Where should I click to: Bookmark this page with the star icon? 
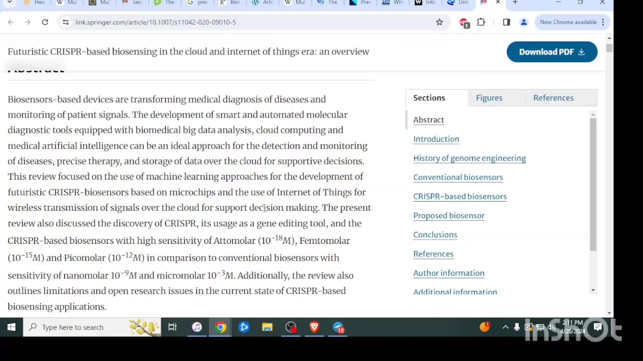pyautogui.click(x=440, y=22)
